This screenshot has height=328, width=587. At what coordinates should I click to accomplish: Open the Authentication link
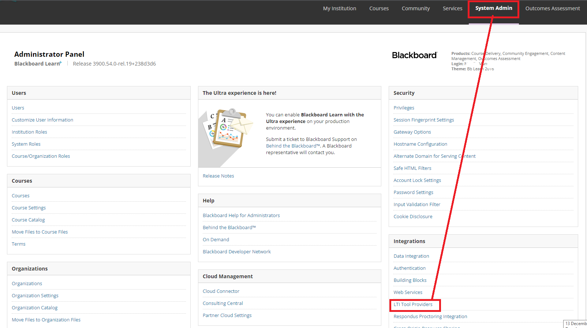tap(410, 268)
